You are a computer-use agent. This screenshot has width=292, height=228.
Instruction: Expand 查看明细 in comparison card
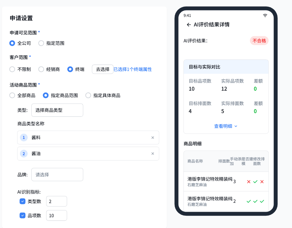coord(226,126)
